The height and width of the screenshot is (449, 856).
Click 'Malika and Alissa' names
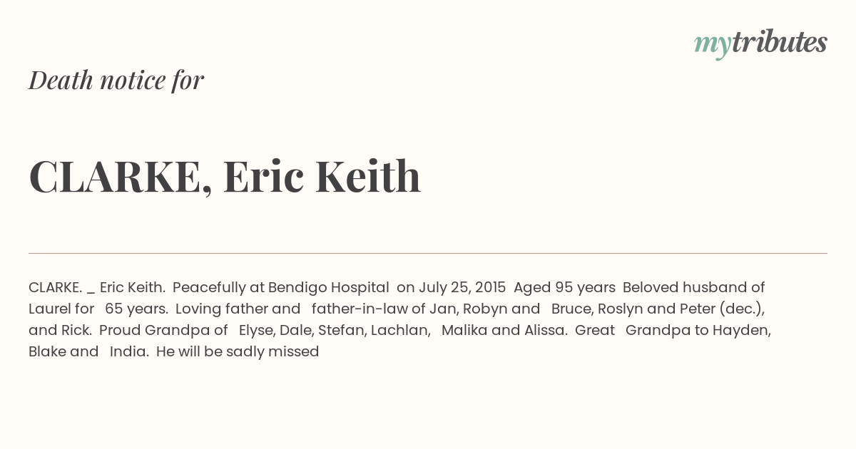tap(503, 330)
